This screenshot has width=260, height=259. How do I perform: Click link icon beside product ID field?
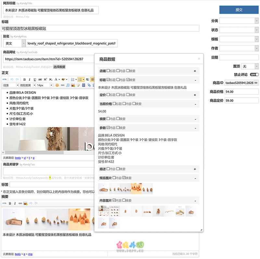coord(256,83)
